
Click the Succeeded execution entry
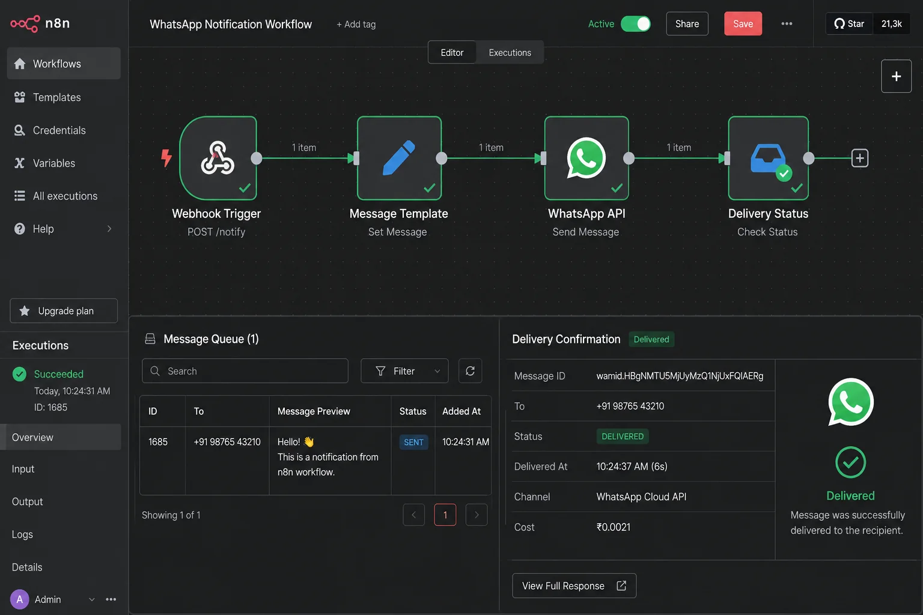pos(61,390)
